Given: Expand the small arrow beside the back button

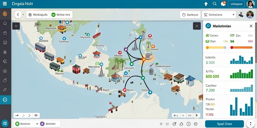Looking at the screenshot, I should (x=23, y=14).
